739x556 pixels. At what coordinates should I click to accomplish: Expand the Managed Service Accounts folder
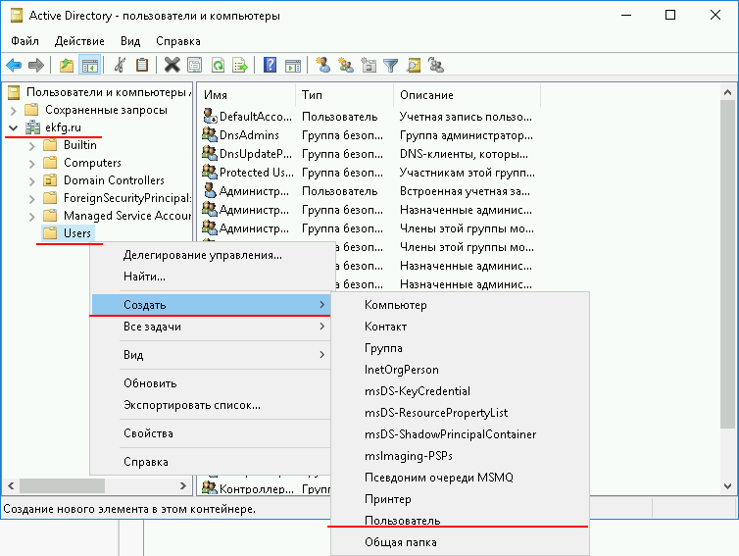click(31, 217)
